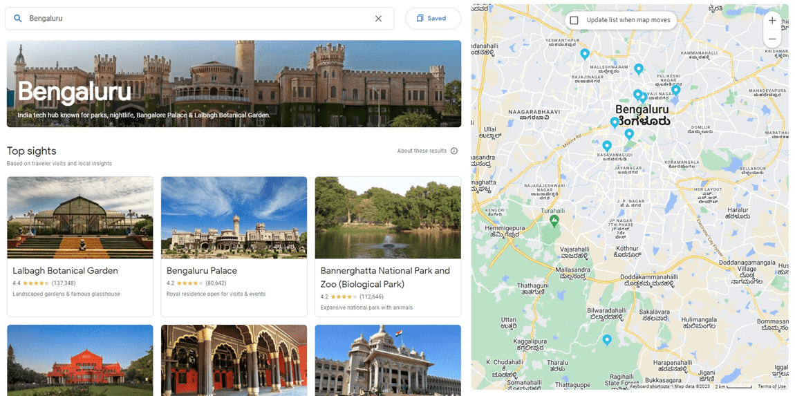The height and width of the screenshot is (396, 795).
Task: Click the Bengaluru city label on the map
Action: tap(642, 115)
